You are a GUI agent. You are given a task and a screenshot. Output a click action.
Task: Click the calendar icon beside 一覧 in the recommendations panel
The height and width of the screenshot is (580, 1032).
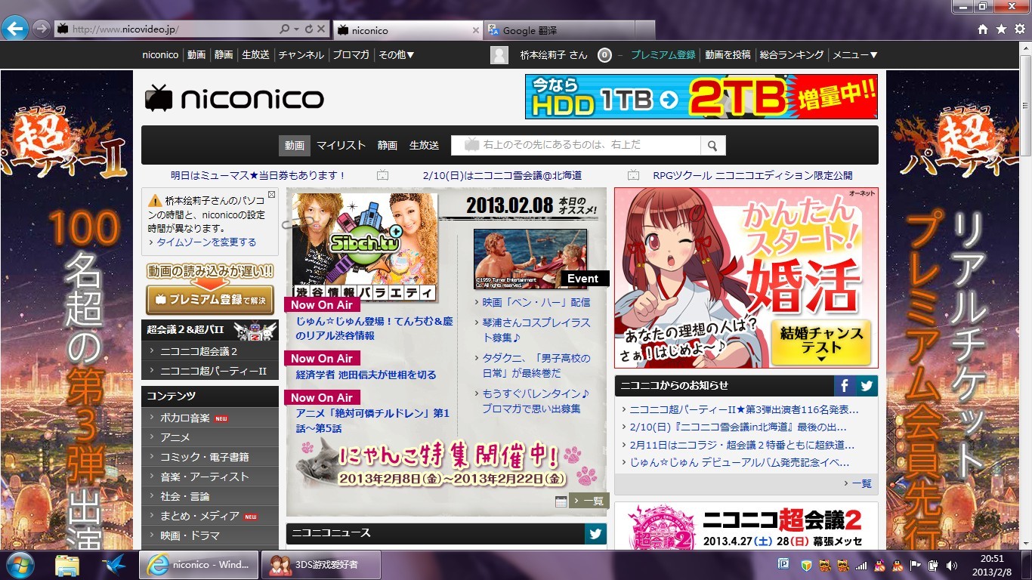click(x=561, y=501)
